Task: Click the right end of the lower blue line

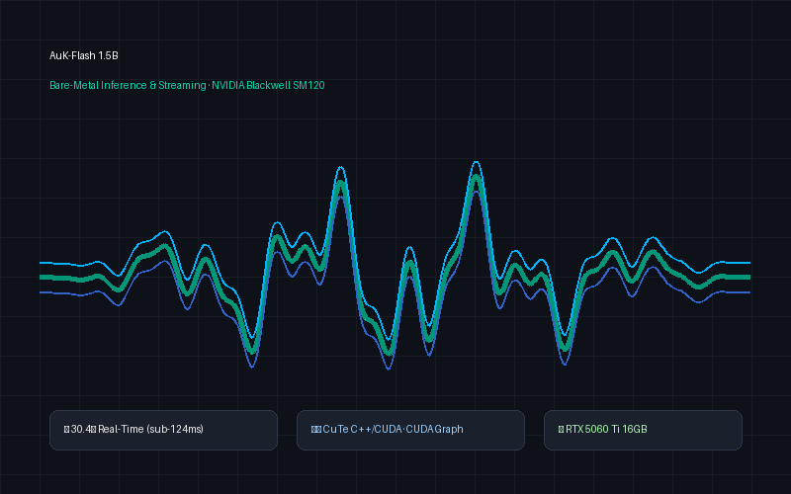Action: 747,292
